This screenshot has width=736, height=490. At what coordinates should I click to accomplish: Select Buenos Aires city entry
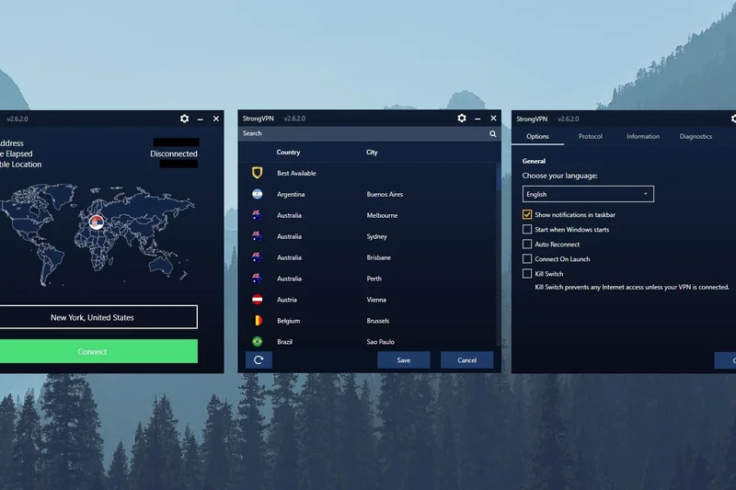tap(385, 194)
